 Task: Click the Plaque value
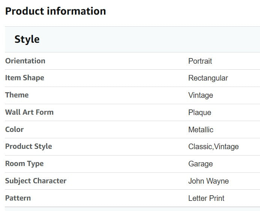coord(200,113)
